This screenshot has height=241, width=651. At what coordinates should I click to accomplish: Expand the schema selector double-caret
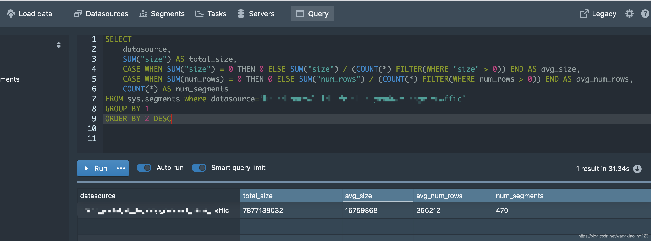(x=59, y=45)
